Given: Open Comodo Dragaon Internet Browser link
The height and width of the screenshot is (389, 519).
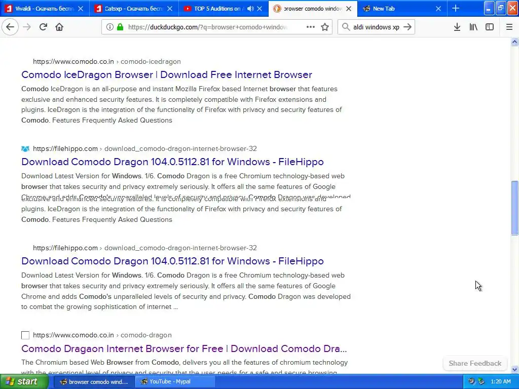Looking at the screenshot, I should click(x=184, y=348).
